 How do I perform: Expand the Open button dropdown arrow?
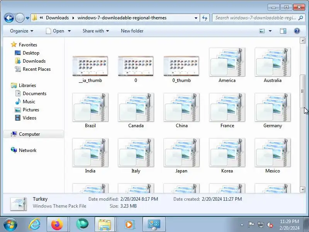(x=69, y=31)
